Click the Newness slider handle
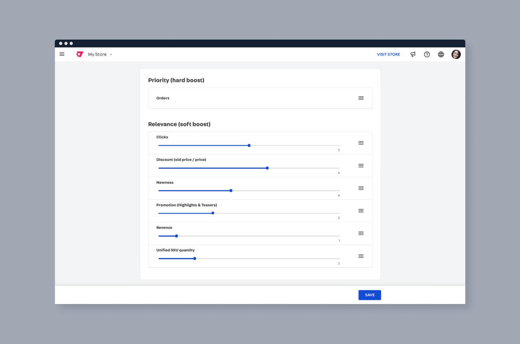Image resolution: width=520 pixels, height=344 pixels. pos(231,190)
